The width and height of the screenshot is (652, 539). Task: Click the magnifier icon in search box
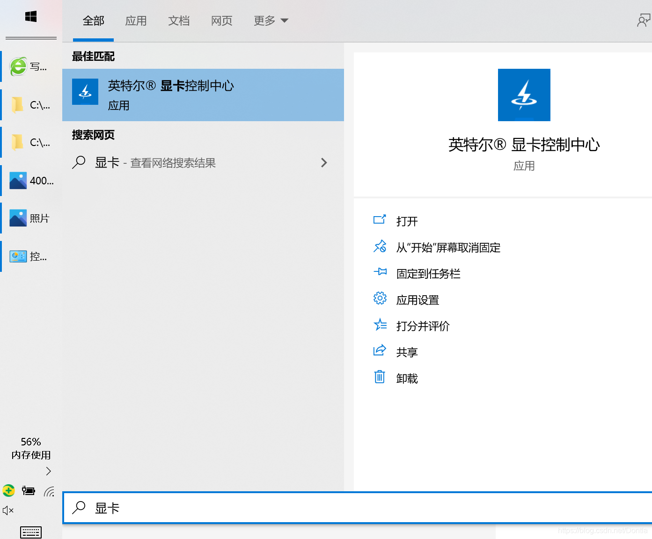point(79,507)
